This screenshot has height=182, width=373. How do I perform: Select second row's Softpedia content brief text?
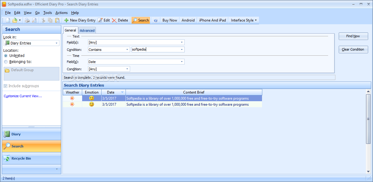click(x=187, y=104)
